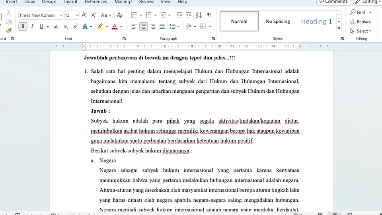Click the Shading paint bucket icon
Image resolution: width=382 pixels, height=215 pixels.
click(188, 27)
